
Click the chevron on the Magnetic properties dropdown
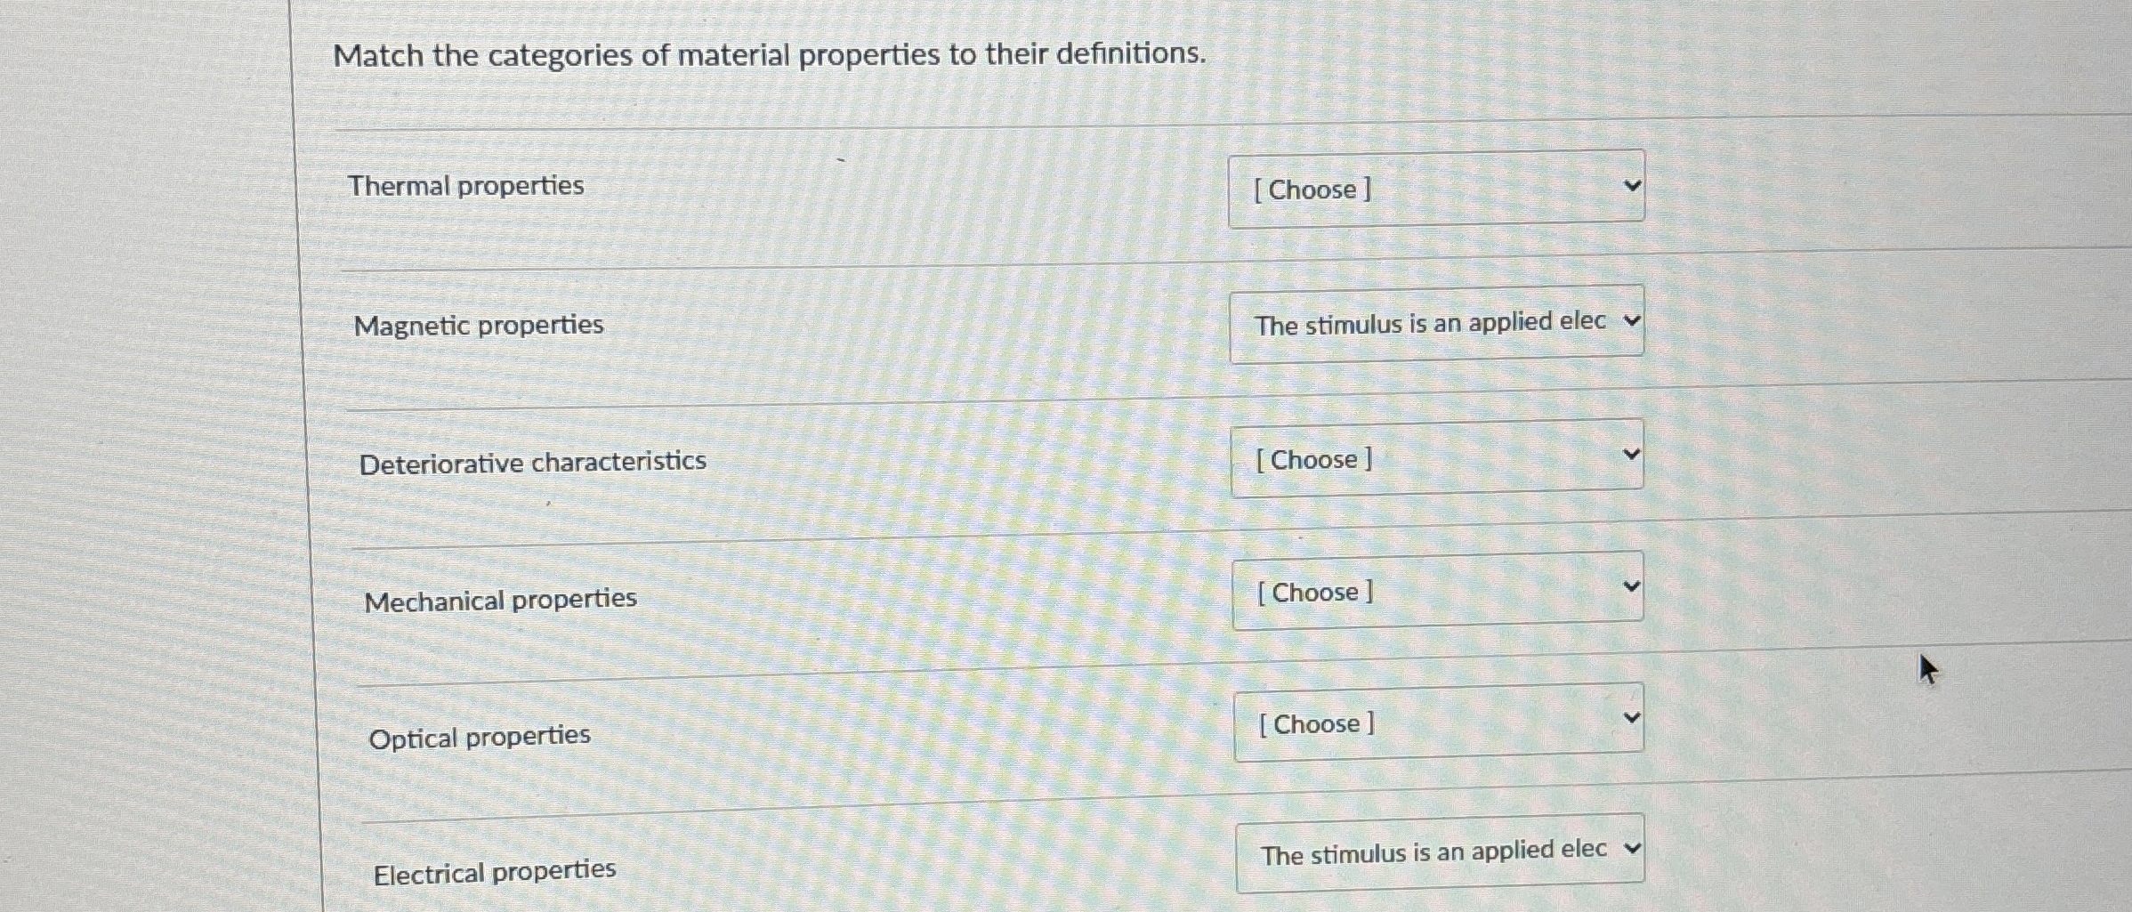coord(1631,322)
